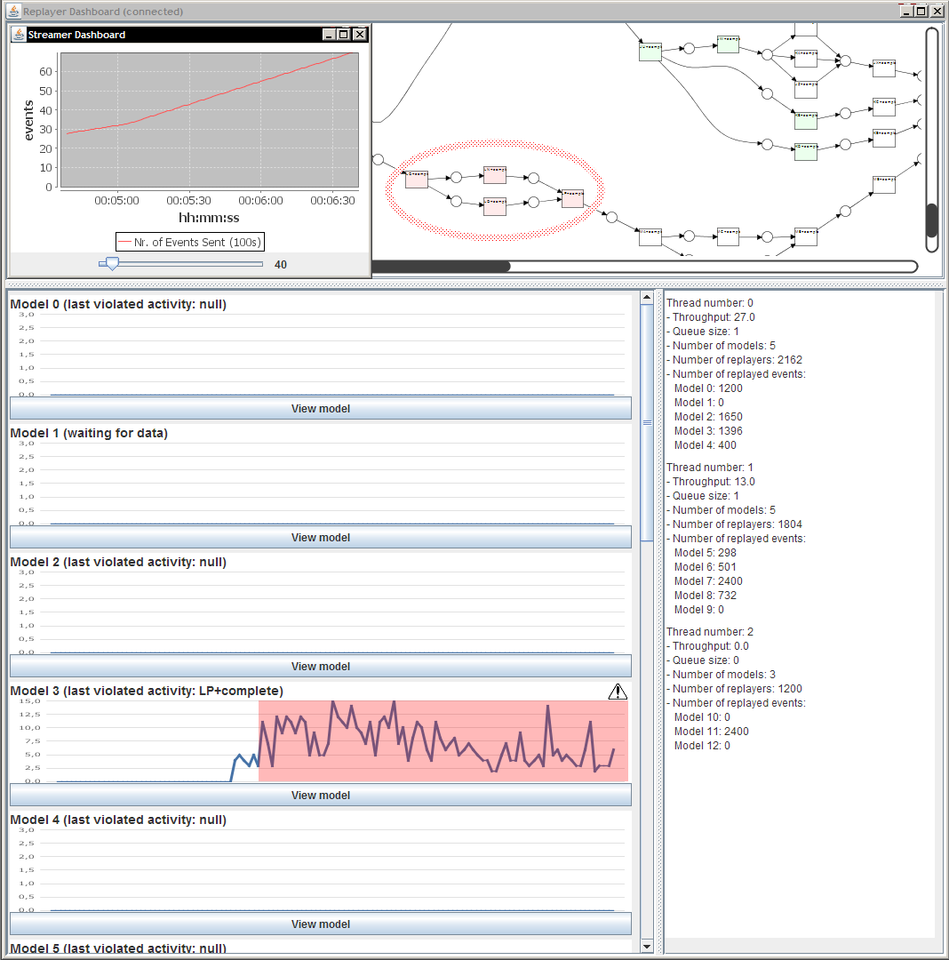
Task: Click the Model 3 last violated activity title
Action: 147,691
